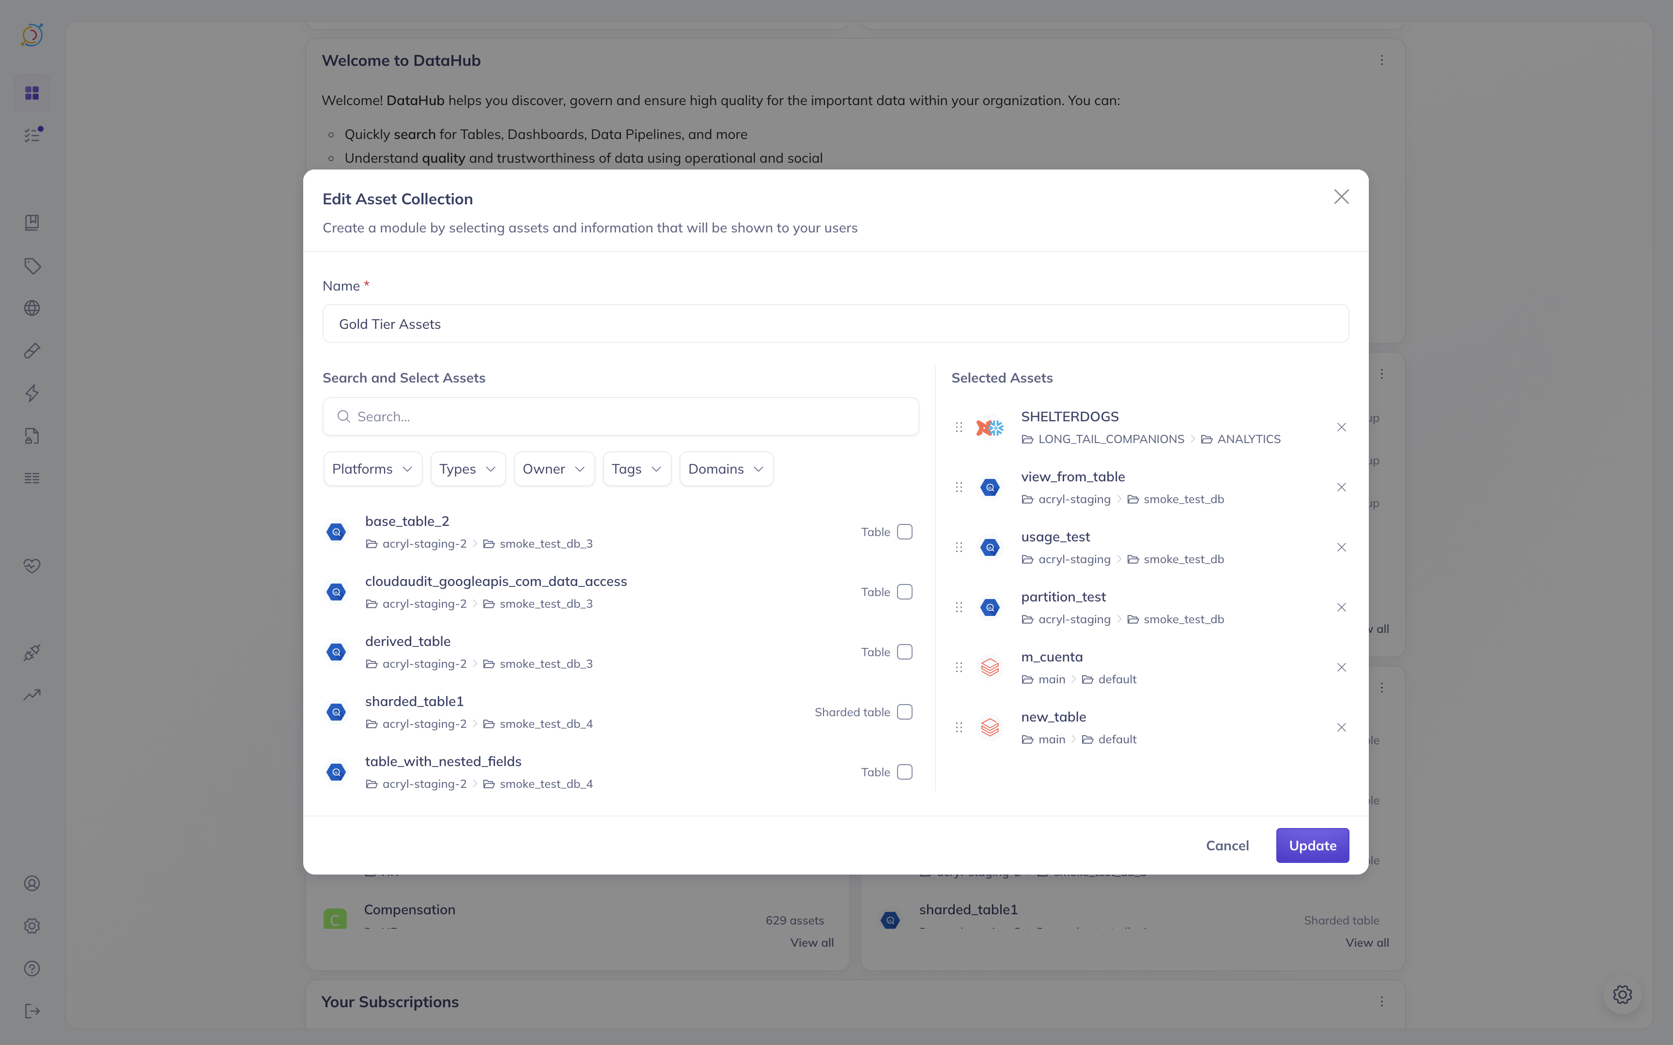The height and width of the screenshot is (1045, 1673).
Task: Close the Edit Asset Collection dialog
Action: pos(1341,197)
